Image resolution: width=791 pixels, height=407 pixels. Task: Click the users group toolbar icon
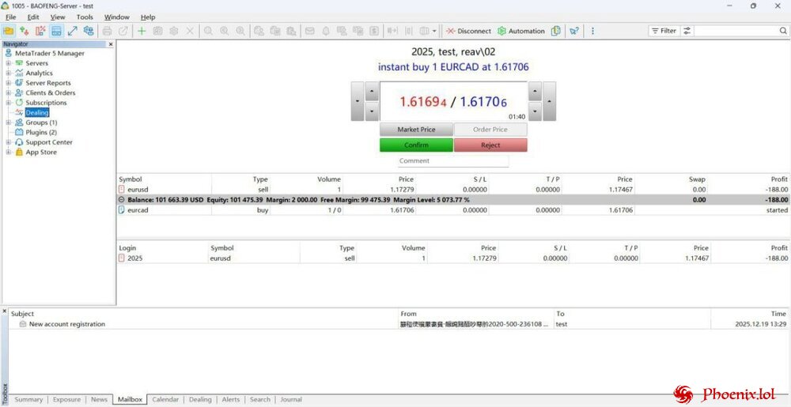[x=89, y=31]
